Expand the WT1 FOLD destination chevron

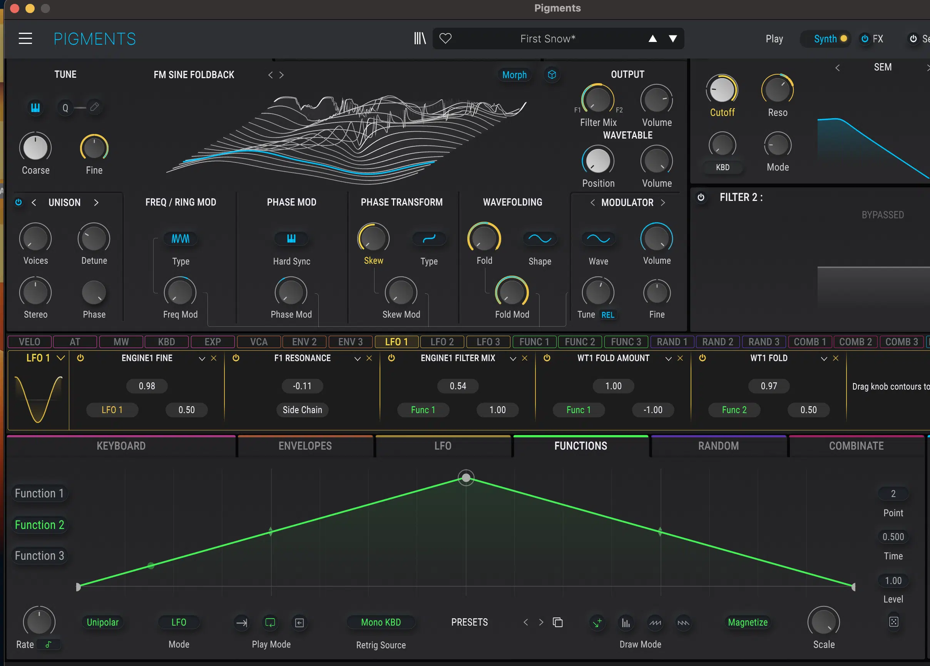[x=824, y=358]
